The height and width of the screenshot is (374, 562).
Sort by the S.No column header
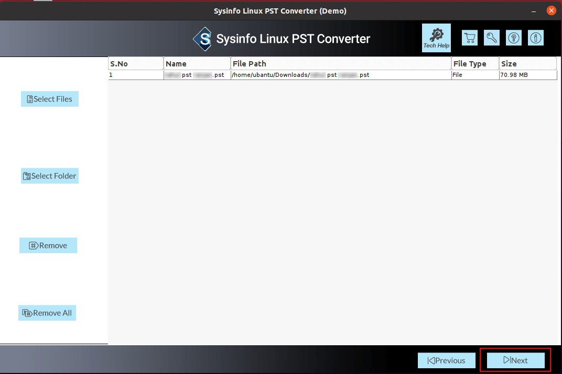pos(136,64)
